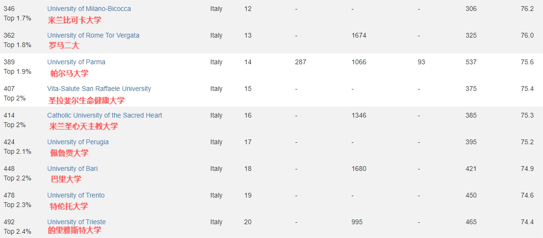Click Italy in the Parma row
Image resolution: width=543 pixels, height=238 pixels.
[216, 62]
